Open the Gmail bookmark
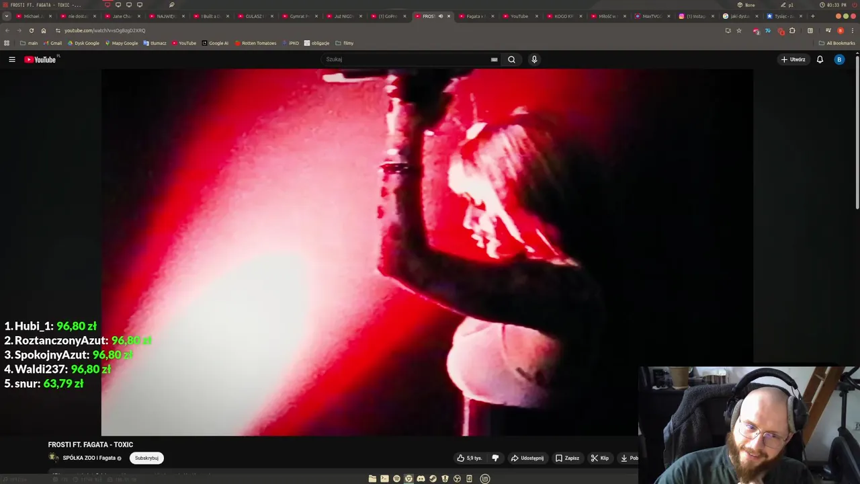This screenshot has height=484, width=860. (52, 43)
